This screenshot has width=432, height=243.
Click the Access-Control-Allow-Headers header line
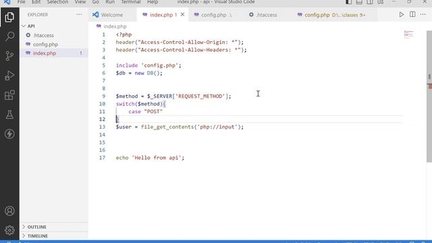coord(182,50)
